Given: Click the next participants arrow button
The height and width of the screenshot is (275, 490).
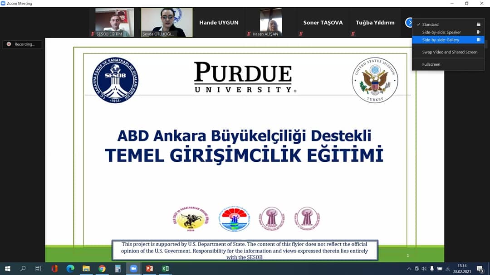Looking at the screenshot, I should pos(409,23).
